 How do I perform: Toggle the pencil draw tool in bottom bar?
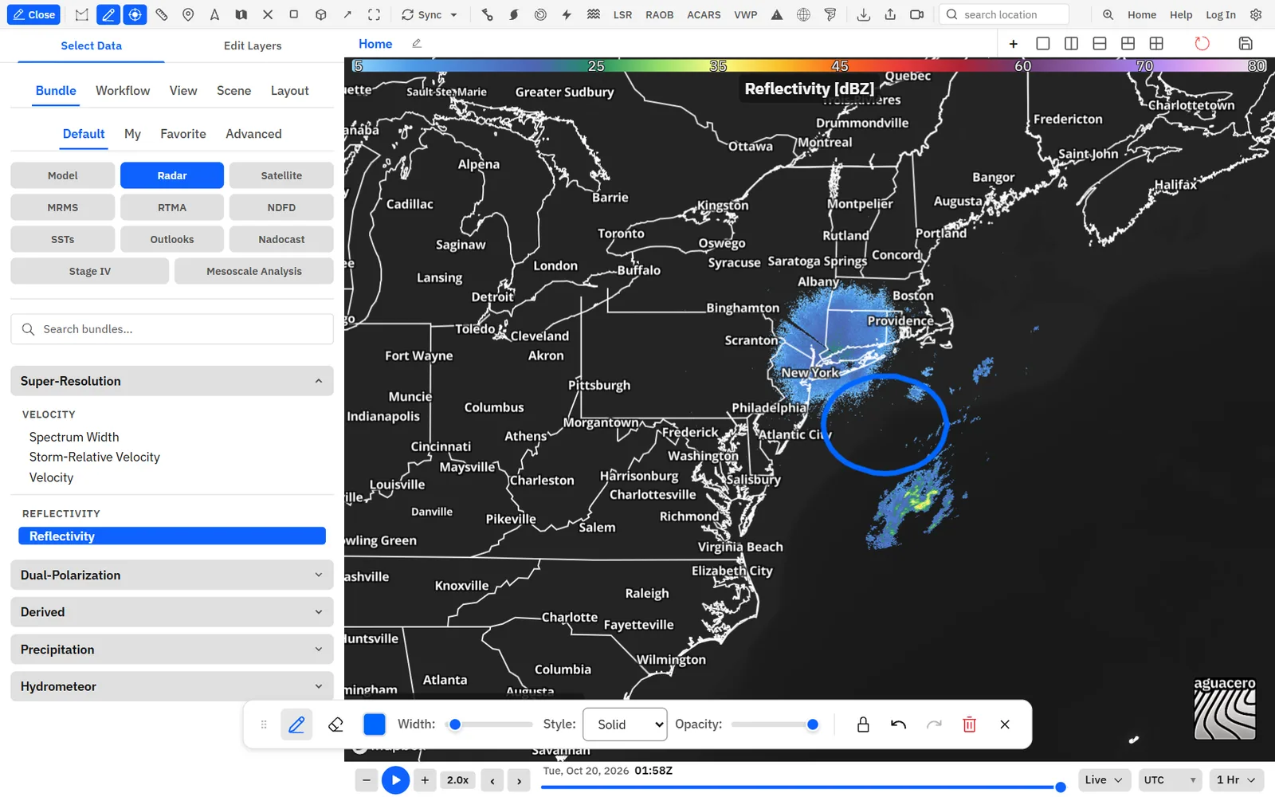coord(296,724)
